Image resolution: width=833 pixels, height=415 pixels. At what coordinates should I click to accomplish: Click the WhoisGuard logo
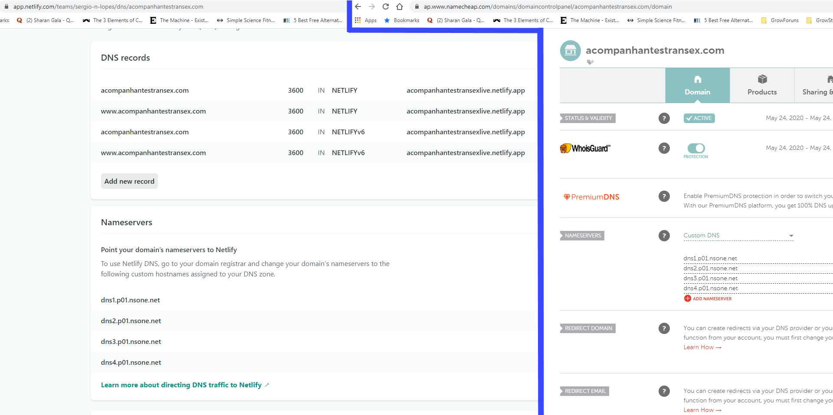(585, 148)
